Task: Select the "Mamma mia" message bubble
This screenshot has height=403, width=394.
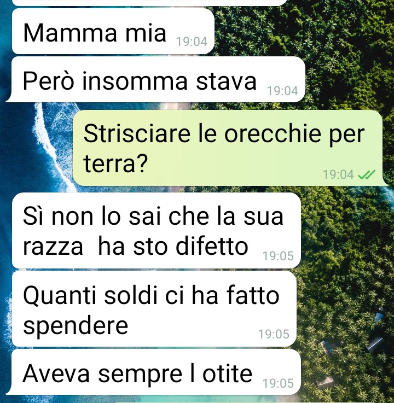Action: point(113,31)
